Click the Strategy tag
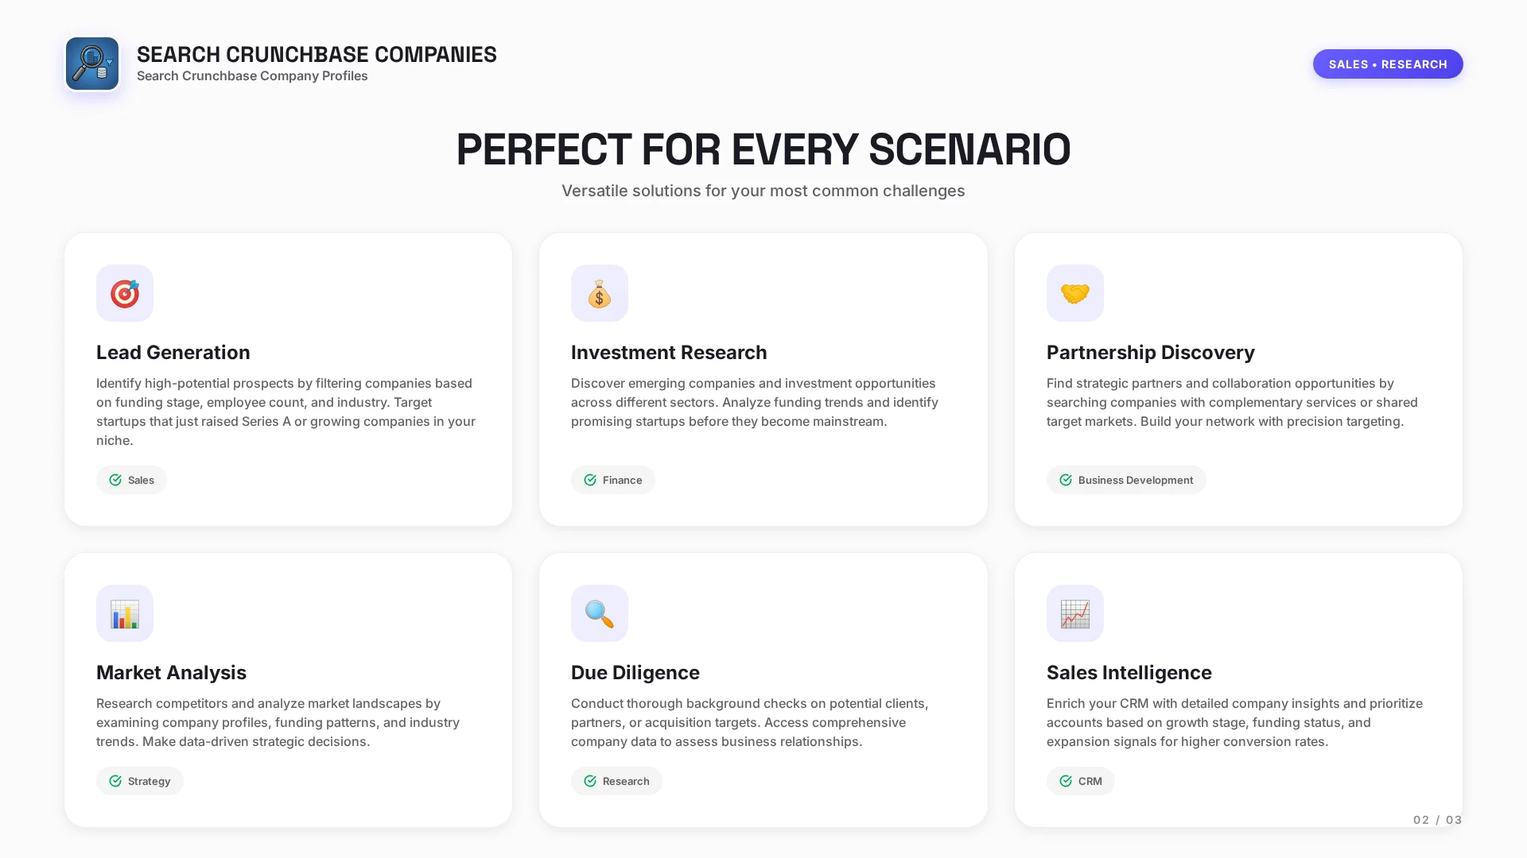The image size is (1527, 858). tap(140, 781)
